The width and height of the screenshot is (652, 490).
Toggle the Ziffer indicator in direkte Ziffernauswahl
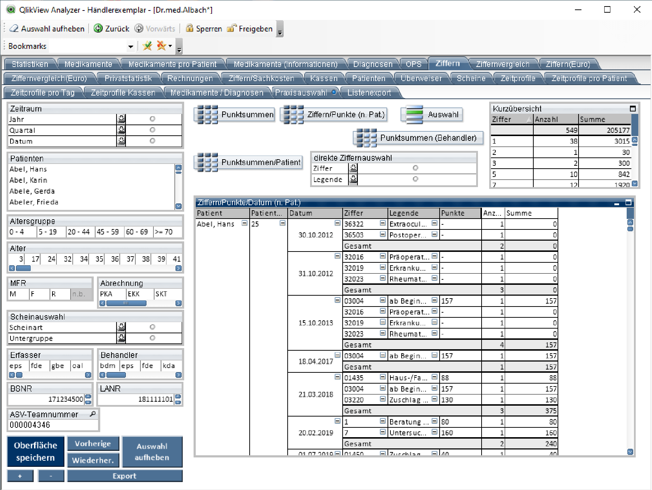(x=415, y=168)
